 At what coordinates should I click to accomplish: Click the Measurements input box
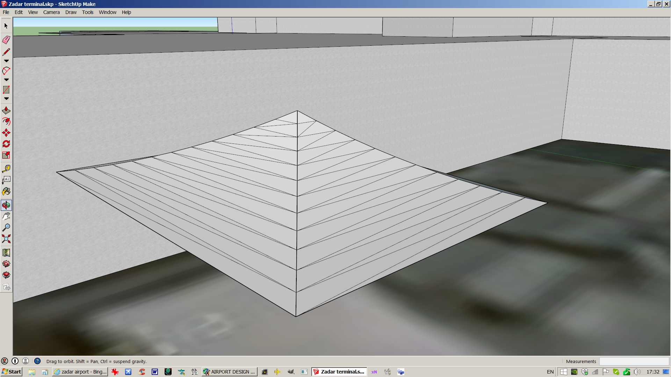pyautogui.click(x=634, y=361)
